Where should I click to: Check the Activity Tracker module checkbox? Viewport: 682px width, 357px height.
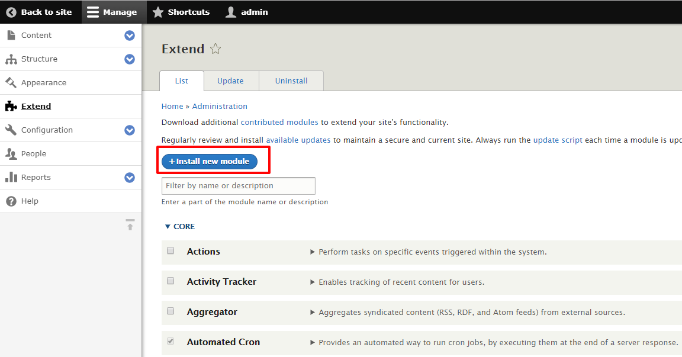point(170,281)
